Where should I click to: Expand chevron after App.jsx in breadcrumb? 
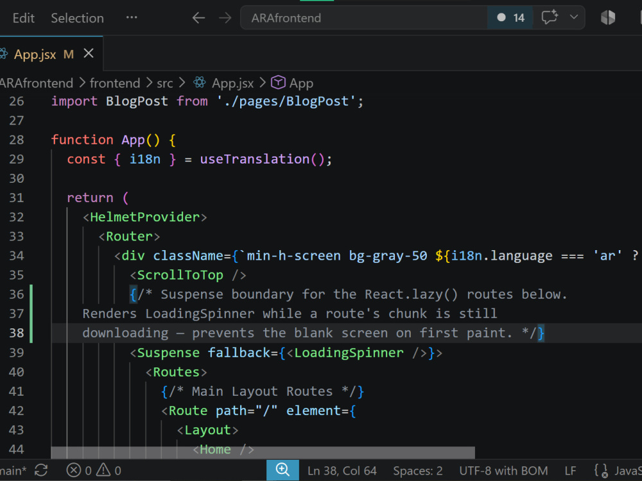click(263, 83)
